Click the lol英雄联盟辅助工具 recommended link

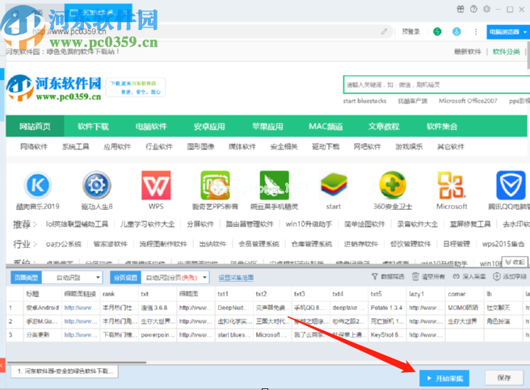(77, 224)
